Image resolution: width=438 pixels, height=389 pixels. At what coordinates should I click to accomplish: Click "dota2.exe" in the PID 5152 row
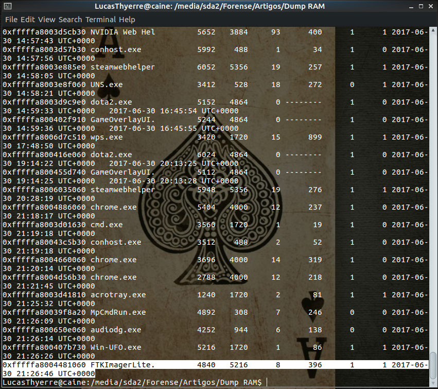[x=111, y=103]
